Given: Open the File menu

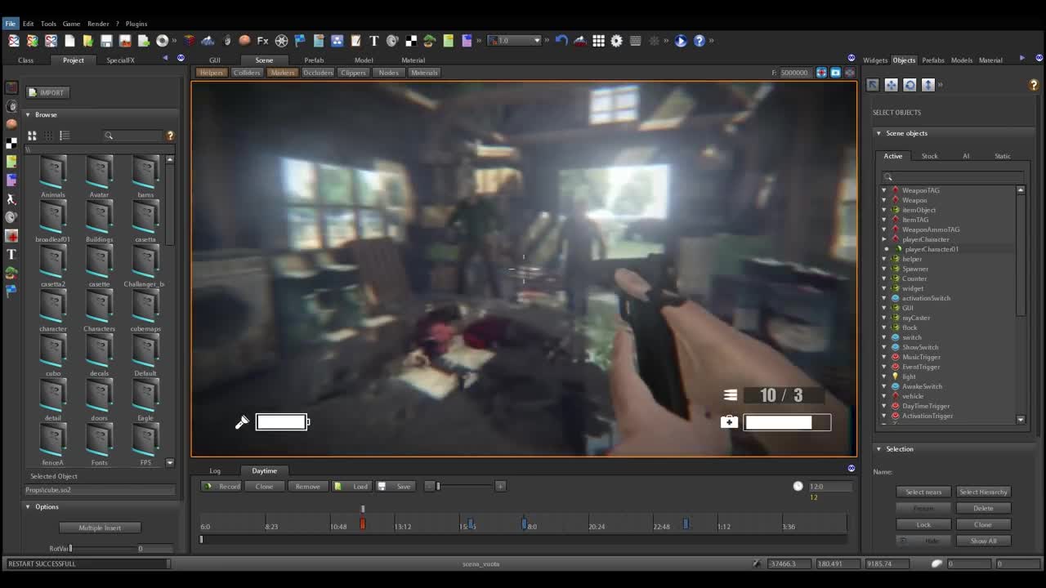Looking at the screenshot, I should pyautogui.click(x=10, y=24).
